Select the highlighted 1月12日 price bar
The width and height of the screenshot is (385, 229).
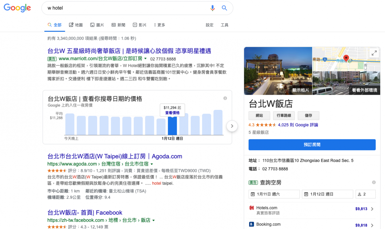pyautogui.click(x=172, y=126)
